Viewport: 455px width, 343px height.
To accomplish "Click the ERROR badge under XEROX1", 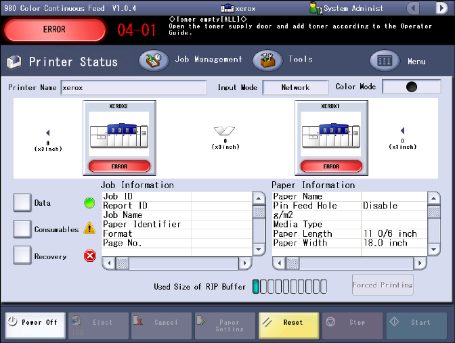I will tap(331, 166).
